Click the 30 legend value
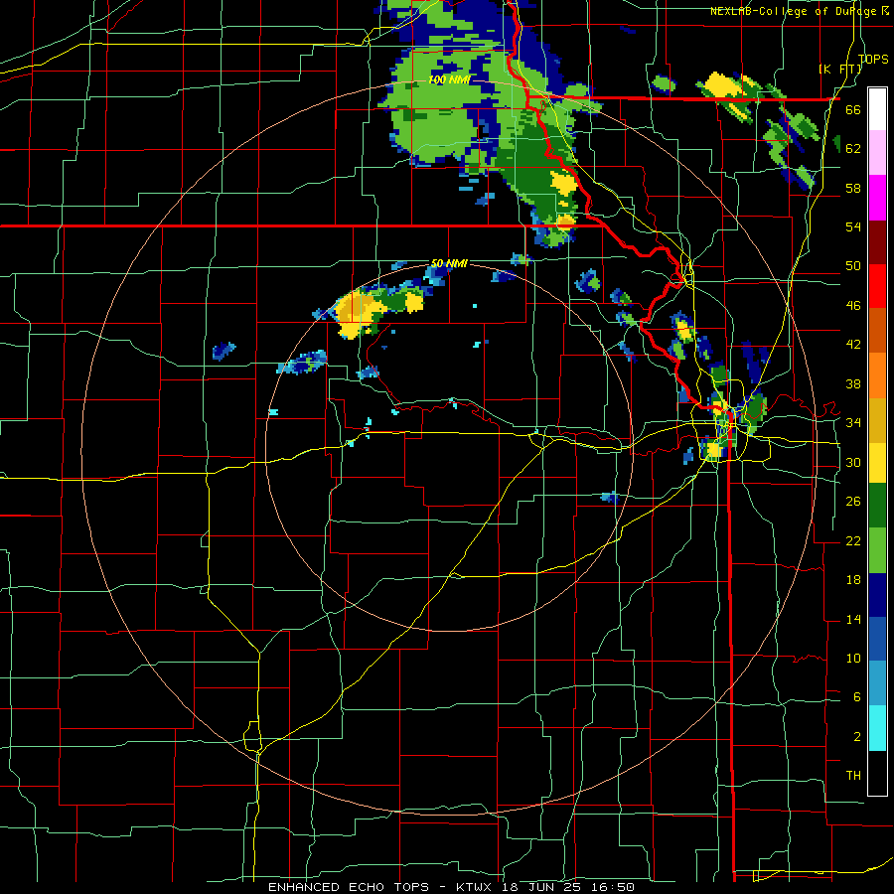This screenshot has height=894, width=894. pyautogui.click(x=853, y=462)
